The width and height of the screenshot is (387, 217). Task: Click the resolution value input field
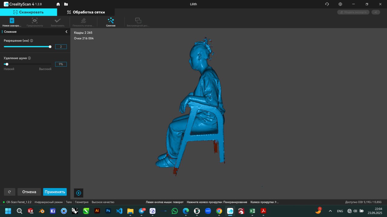(x=61, y=47)
